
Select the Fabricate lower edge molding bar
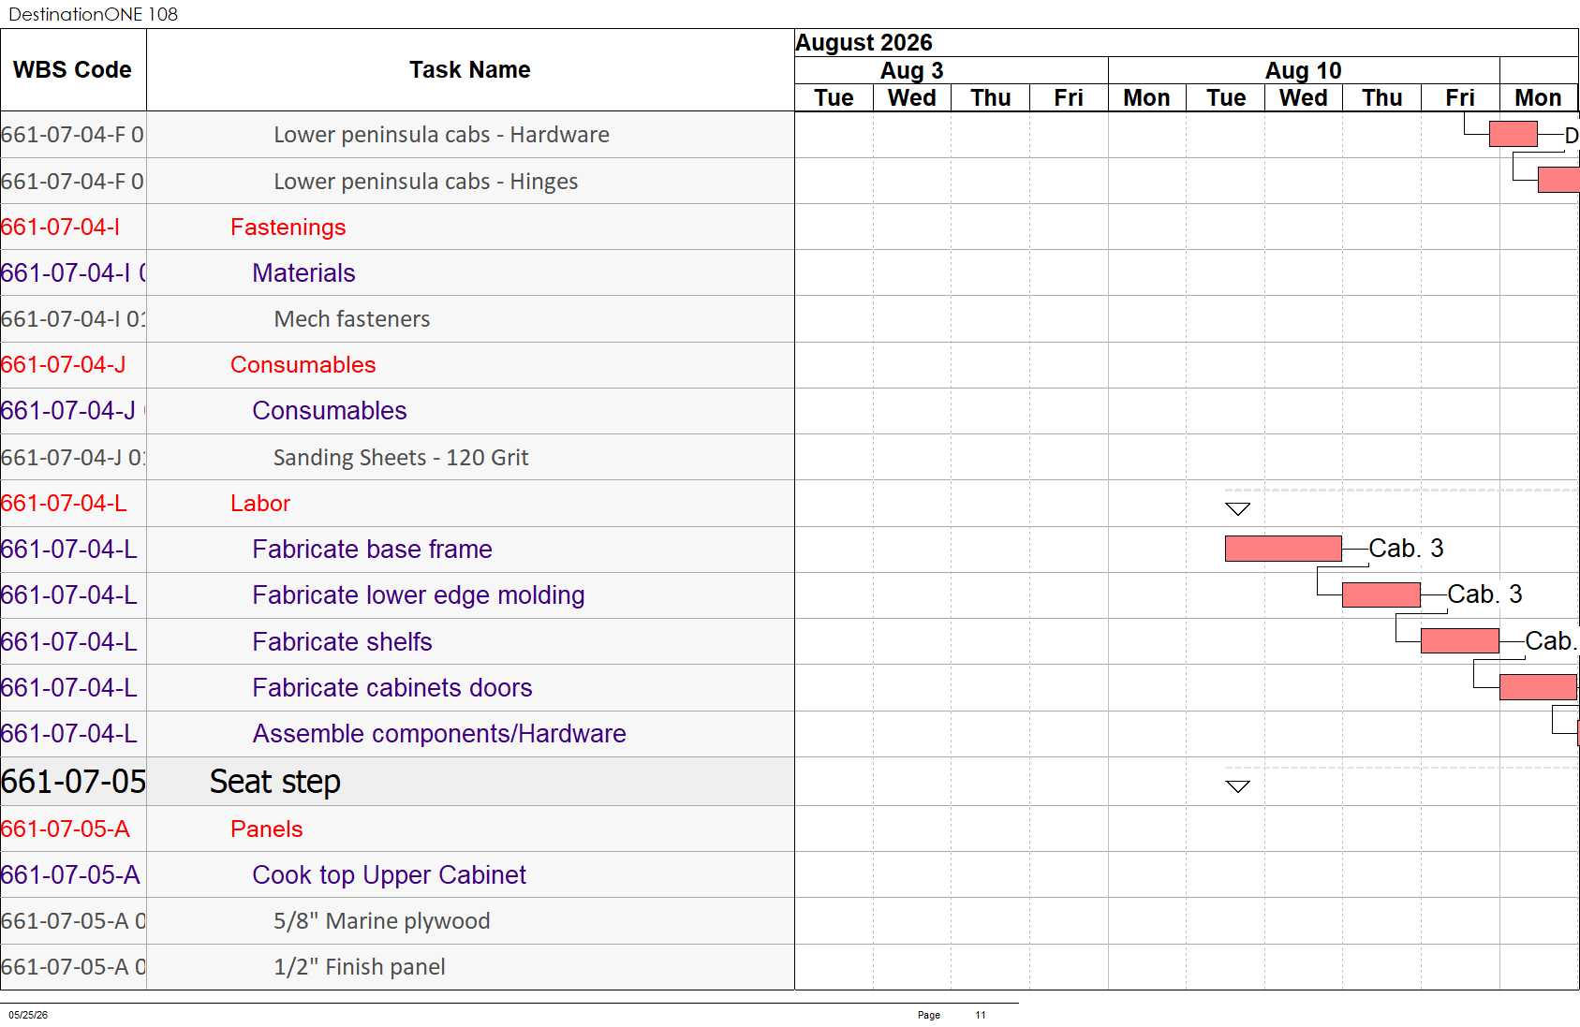[x=1381, y=594]
